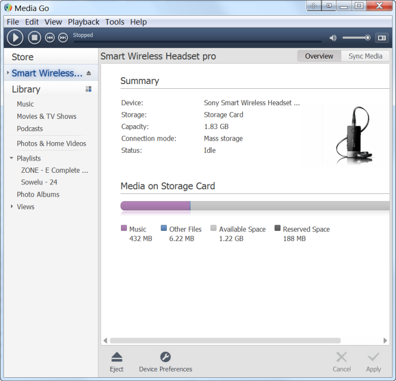Click the '432 MB' music size
396x381 pixels.
click(140, 238)
